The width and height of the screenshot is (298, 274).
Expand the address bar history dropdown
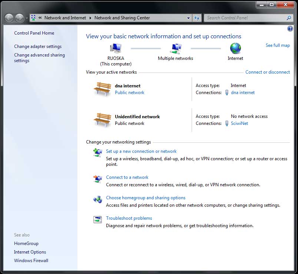click(x=189, y=18)
